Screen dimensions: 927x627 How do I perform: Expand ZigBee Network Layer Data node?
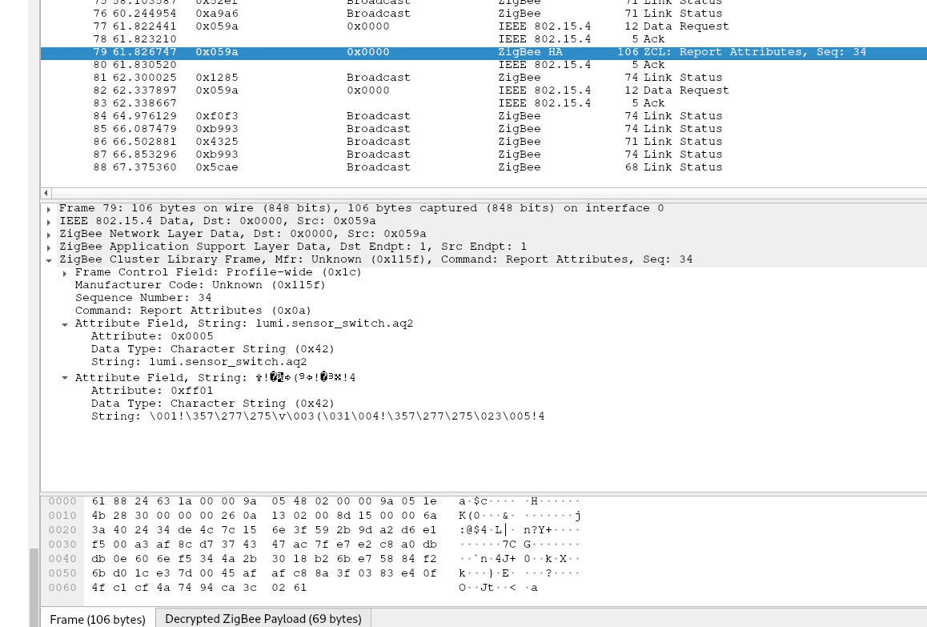[x=49, y=235]
